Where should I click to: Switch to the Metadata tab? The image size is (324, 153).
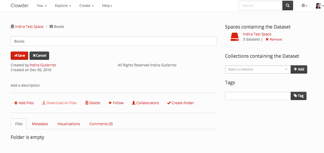coord(40,124)
